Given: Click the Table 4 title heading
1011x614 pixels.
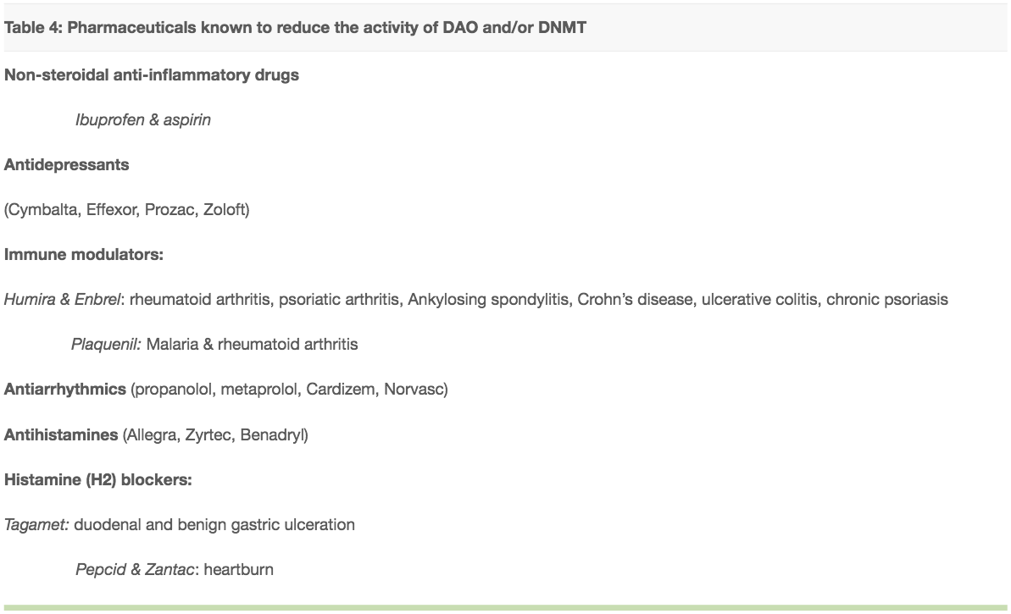Looking at the screenshot, I should pyautogui.click(x=295, y=28).
